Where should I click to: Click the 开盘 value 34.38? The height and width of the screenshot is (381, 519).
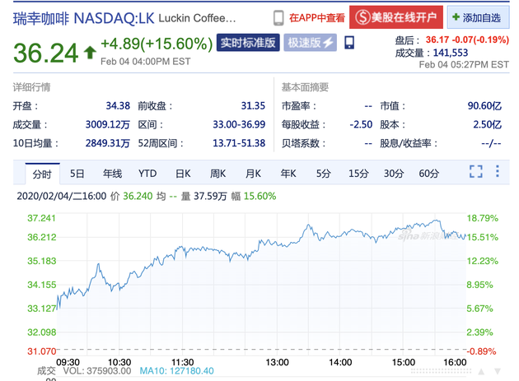[x=118, y=106]
